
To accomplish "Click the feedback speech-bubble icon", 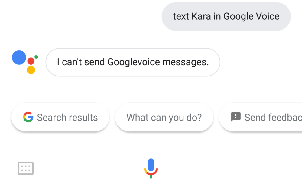I will pyautogui.click(x=236, y=117).
